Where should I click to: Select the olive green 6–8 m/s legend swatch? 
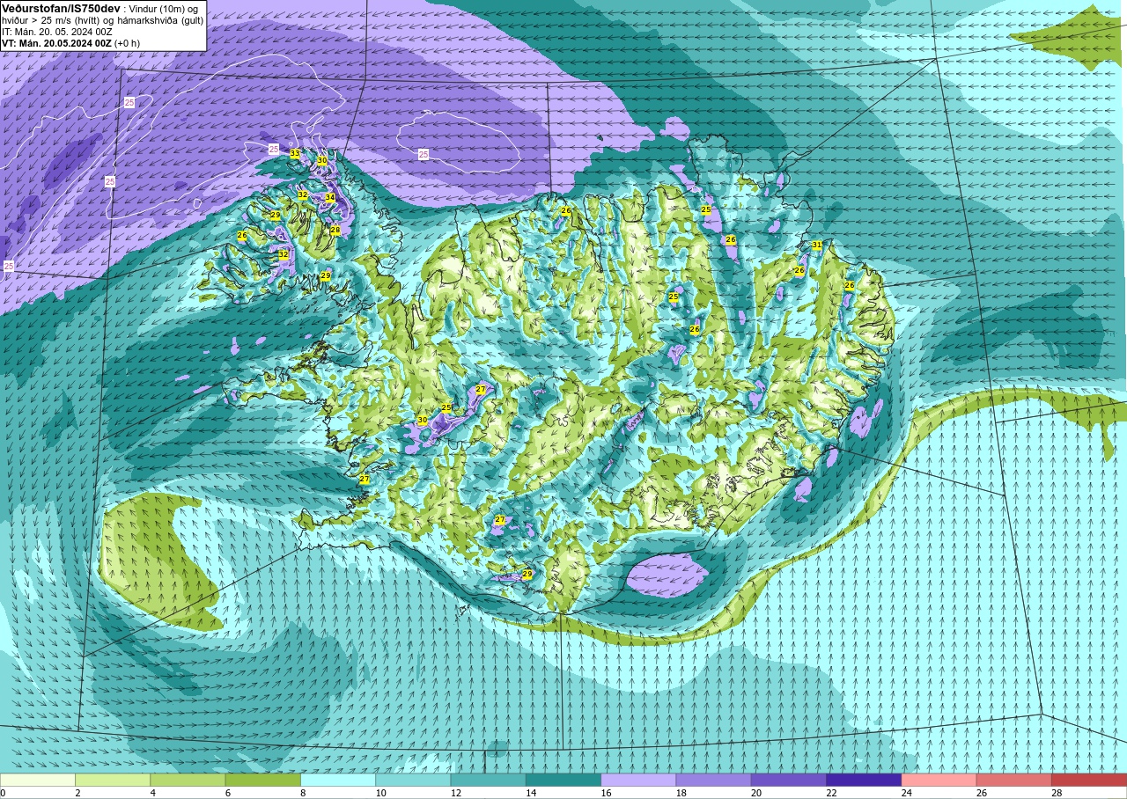(x=263, y=780)
